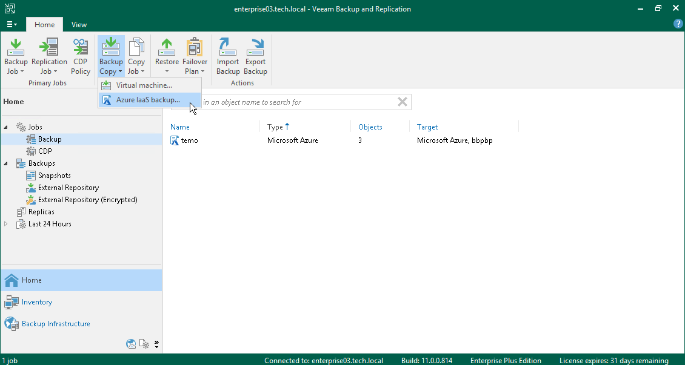Click the Backup Copy ribbon button
This screenshot has width=685, height=365.
tap(111, 56)
